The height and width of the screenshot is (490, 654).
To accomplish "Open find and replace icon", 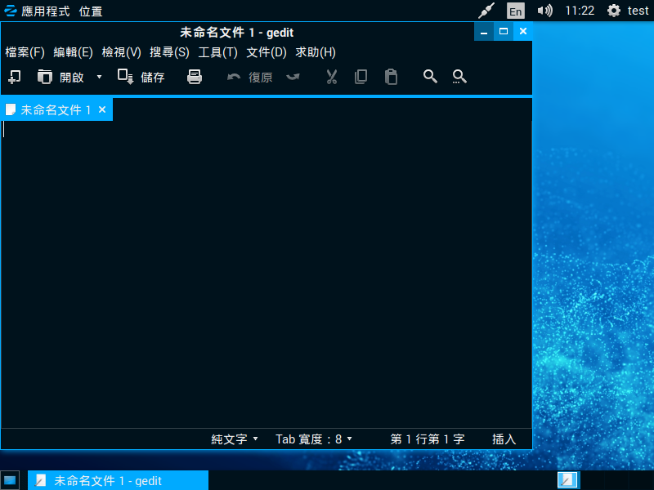I will pos(459,77).
